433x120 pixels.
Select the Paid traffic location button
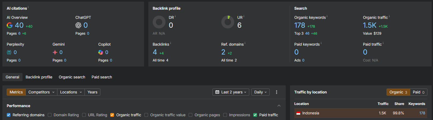click(419, 92)
